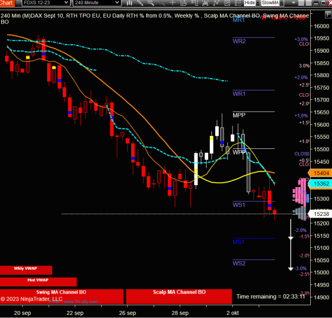Click the WR2 pivot level label
Screen dimensions: 332x318
(x=239, y=41)
